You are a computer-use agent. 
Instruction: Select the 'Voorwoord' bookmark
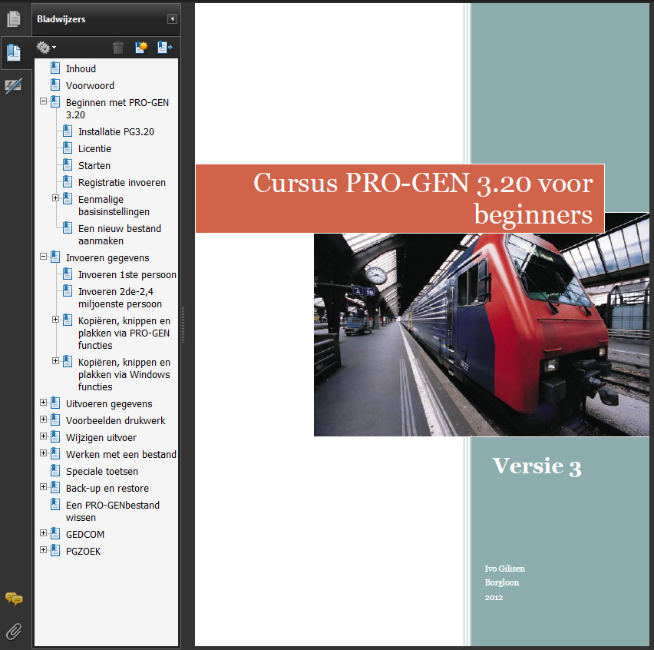(x=90, y=86)
